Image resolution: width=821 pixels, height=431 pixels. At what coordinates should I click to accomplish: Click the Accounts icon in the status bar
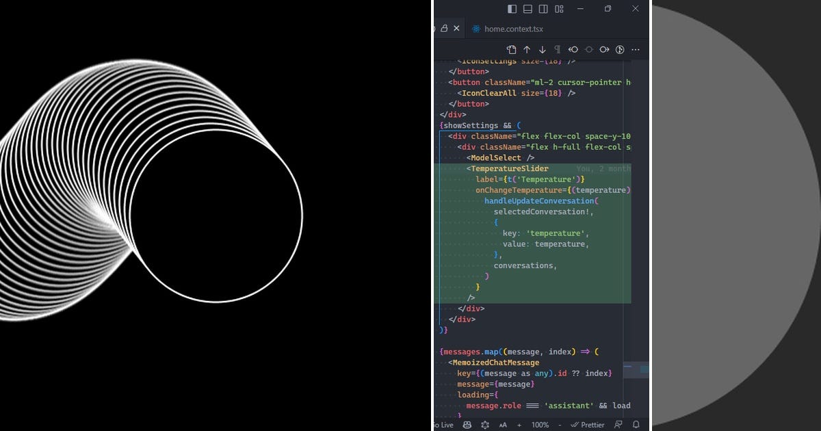point(618,425)
